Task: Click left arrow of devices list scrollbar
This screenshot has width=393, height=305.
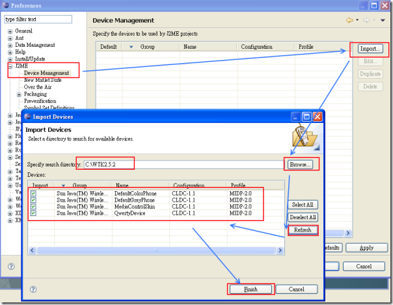Action: pos(32,250)
